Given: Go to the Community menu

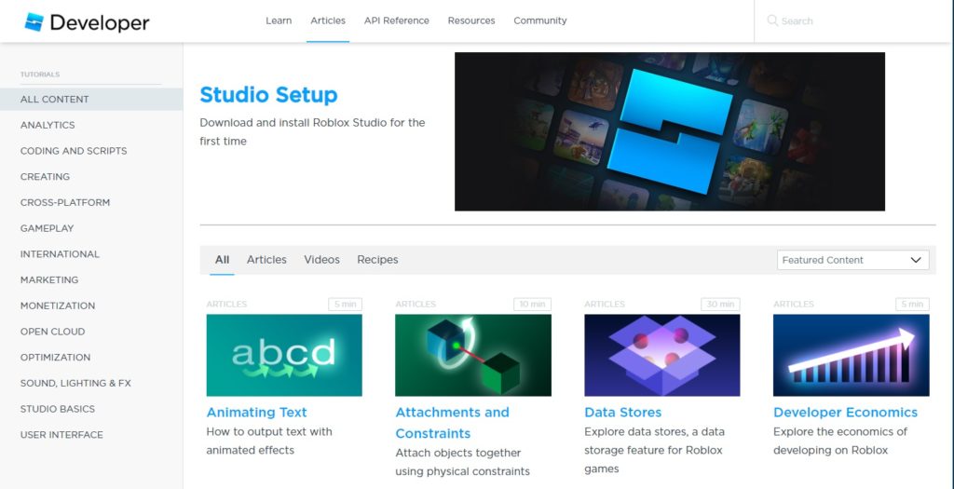Looking at the screenshot, I should [540, 20].
